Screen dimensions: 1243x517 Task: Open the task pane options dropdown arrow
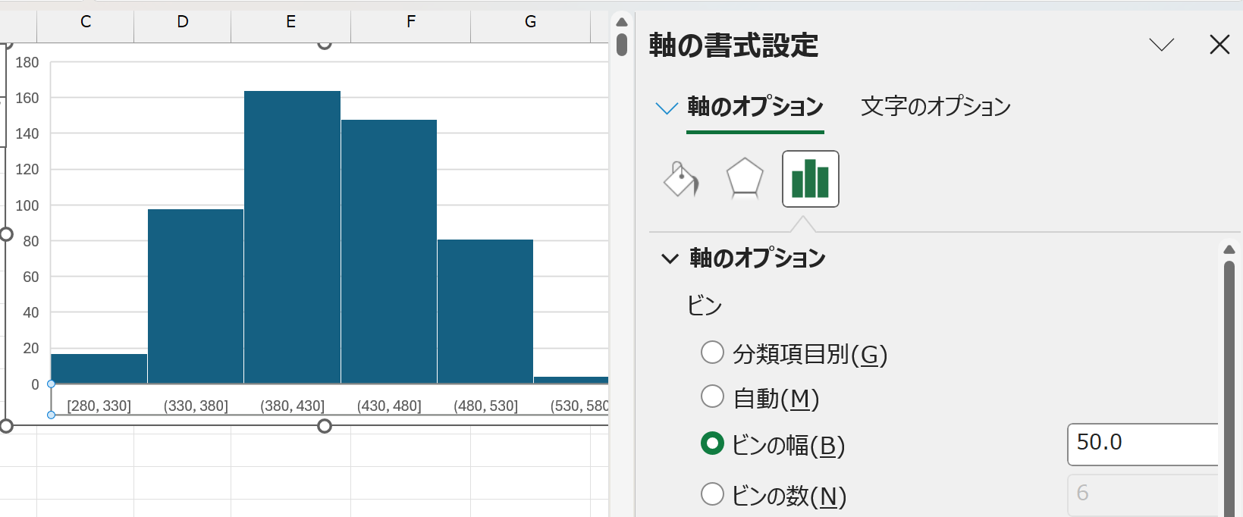(1161, 45)
